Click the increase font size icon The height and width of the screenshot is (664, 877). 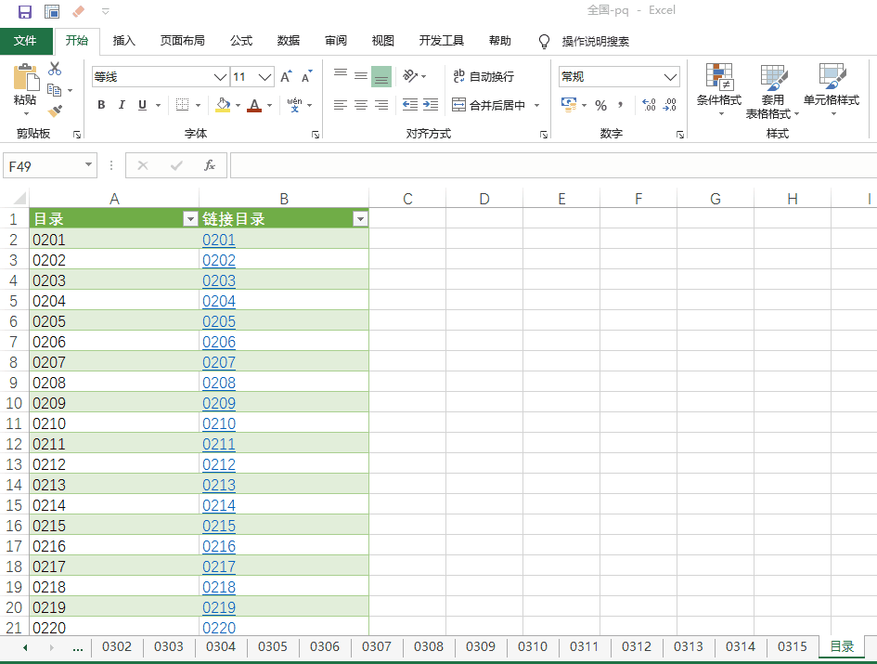(x=286, y=77)
